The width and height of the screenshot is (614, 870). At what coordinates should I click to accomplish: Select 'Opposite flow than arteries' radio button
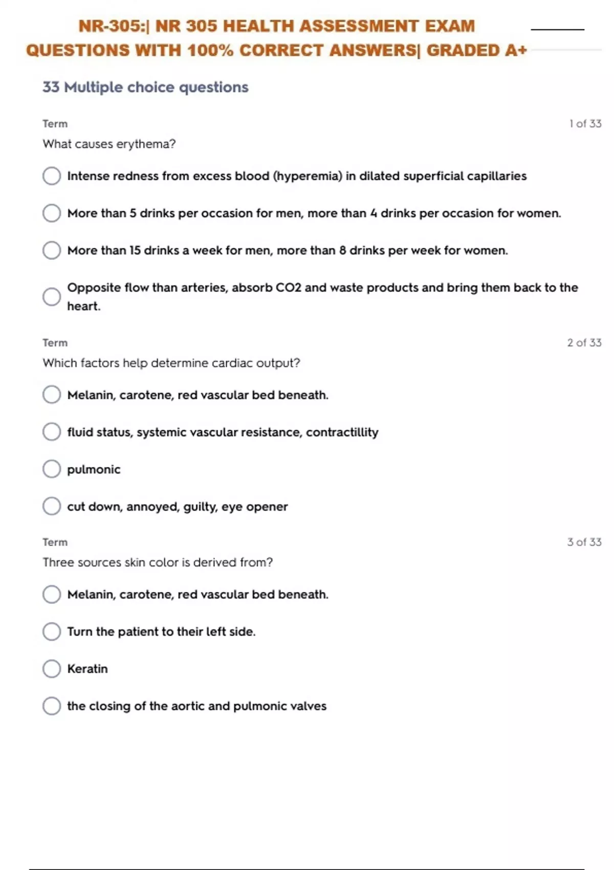point(52,297)
